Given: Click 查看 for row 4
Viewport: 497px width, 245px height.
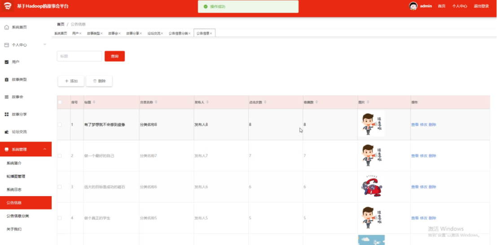Looking at the screenshot, I should [414, 218].
